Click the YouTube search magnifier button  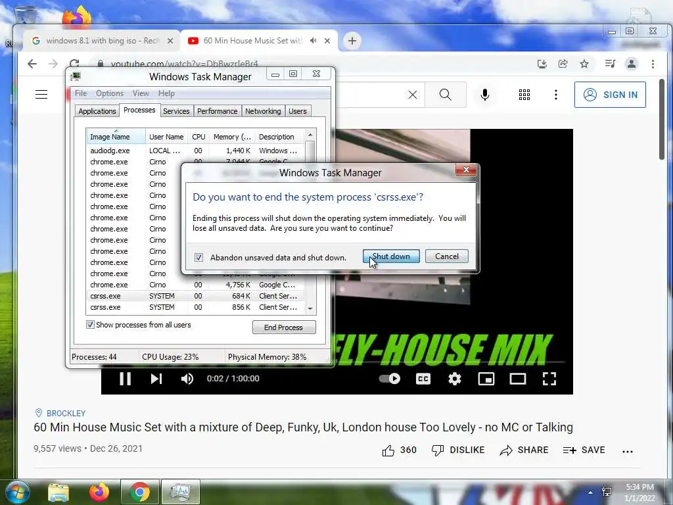point(446,95)
